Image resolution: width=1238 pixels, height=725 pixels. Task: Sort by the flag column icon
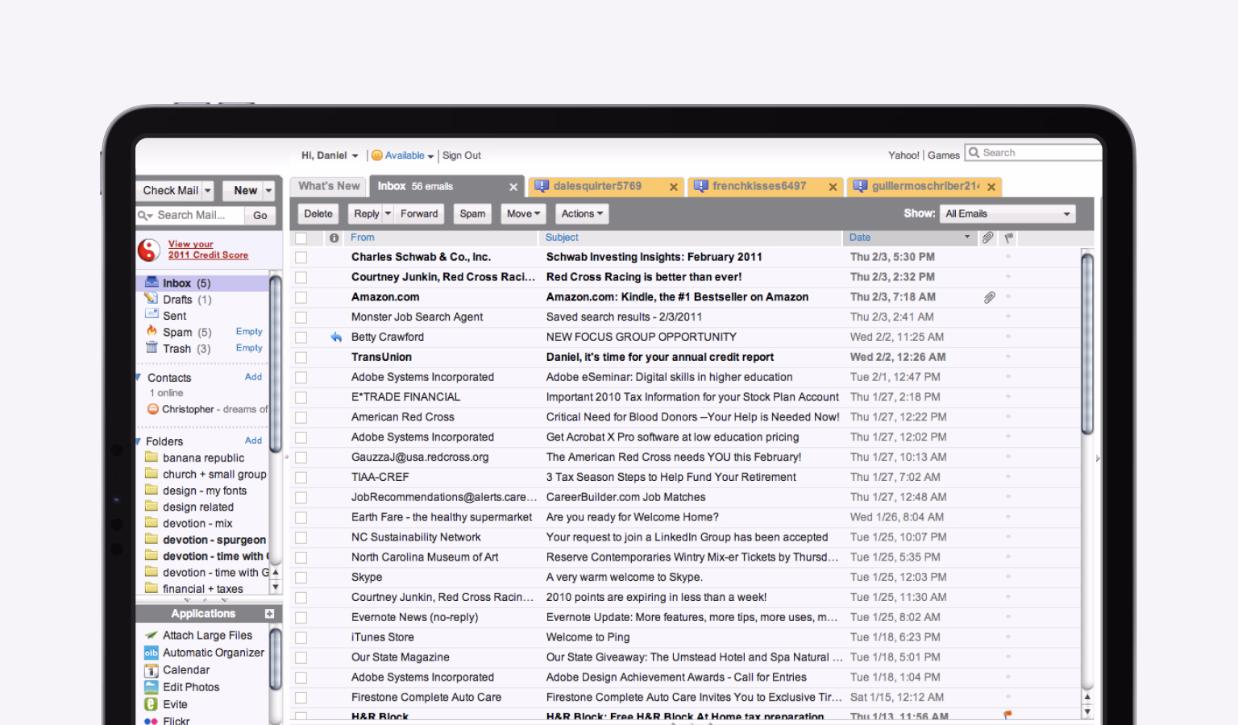1008,238
